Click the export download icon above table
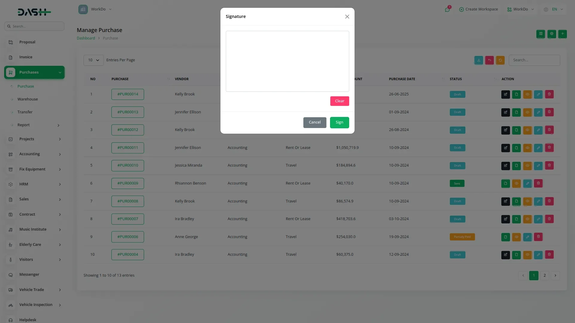Screen dimensions: 575x323 click(x=479, y=60)
